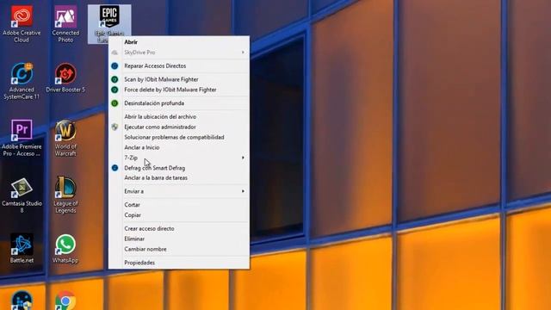Click green icon beside Desinstalación profunda
551x310 pixels.
115,103
